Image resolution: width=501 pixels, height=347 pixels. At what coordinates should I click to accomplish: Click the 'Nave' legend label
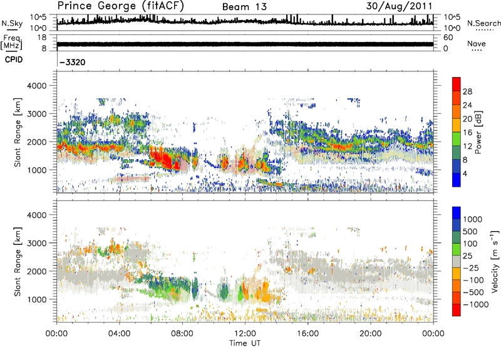tap(477, 44)
